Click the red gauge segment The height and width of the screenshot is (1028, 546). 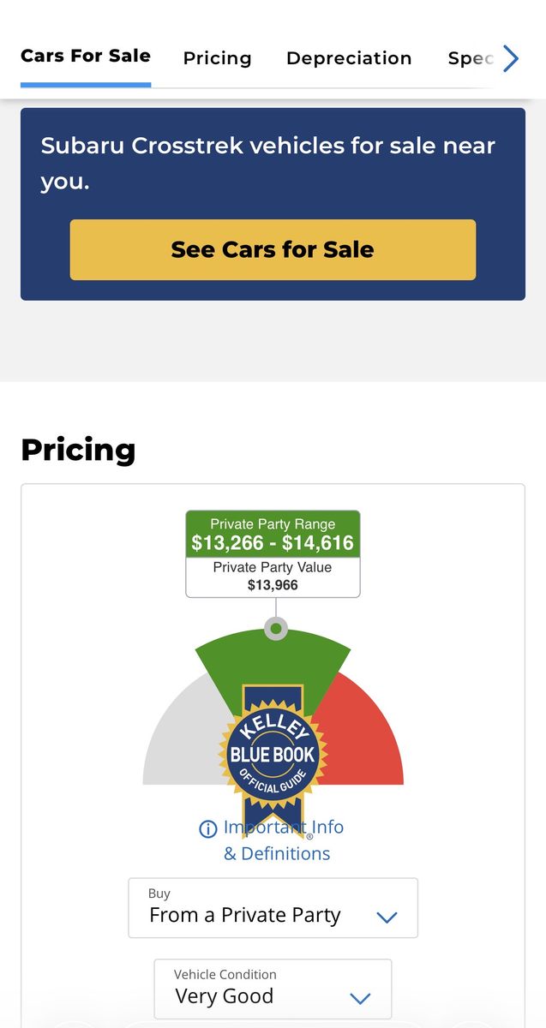(364, 737)
